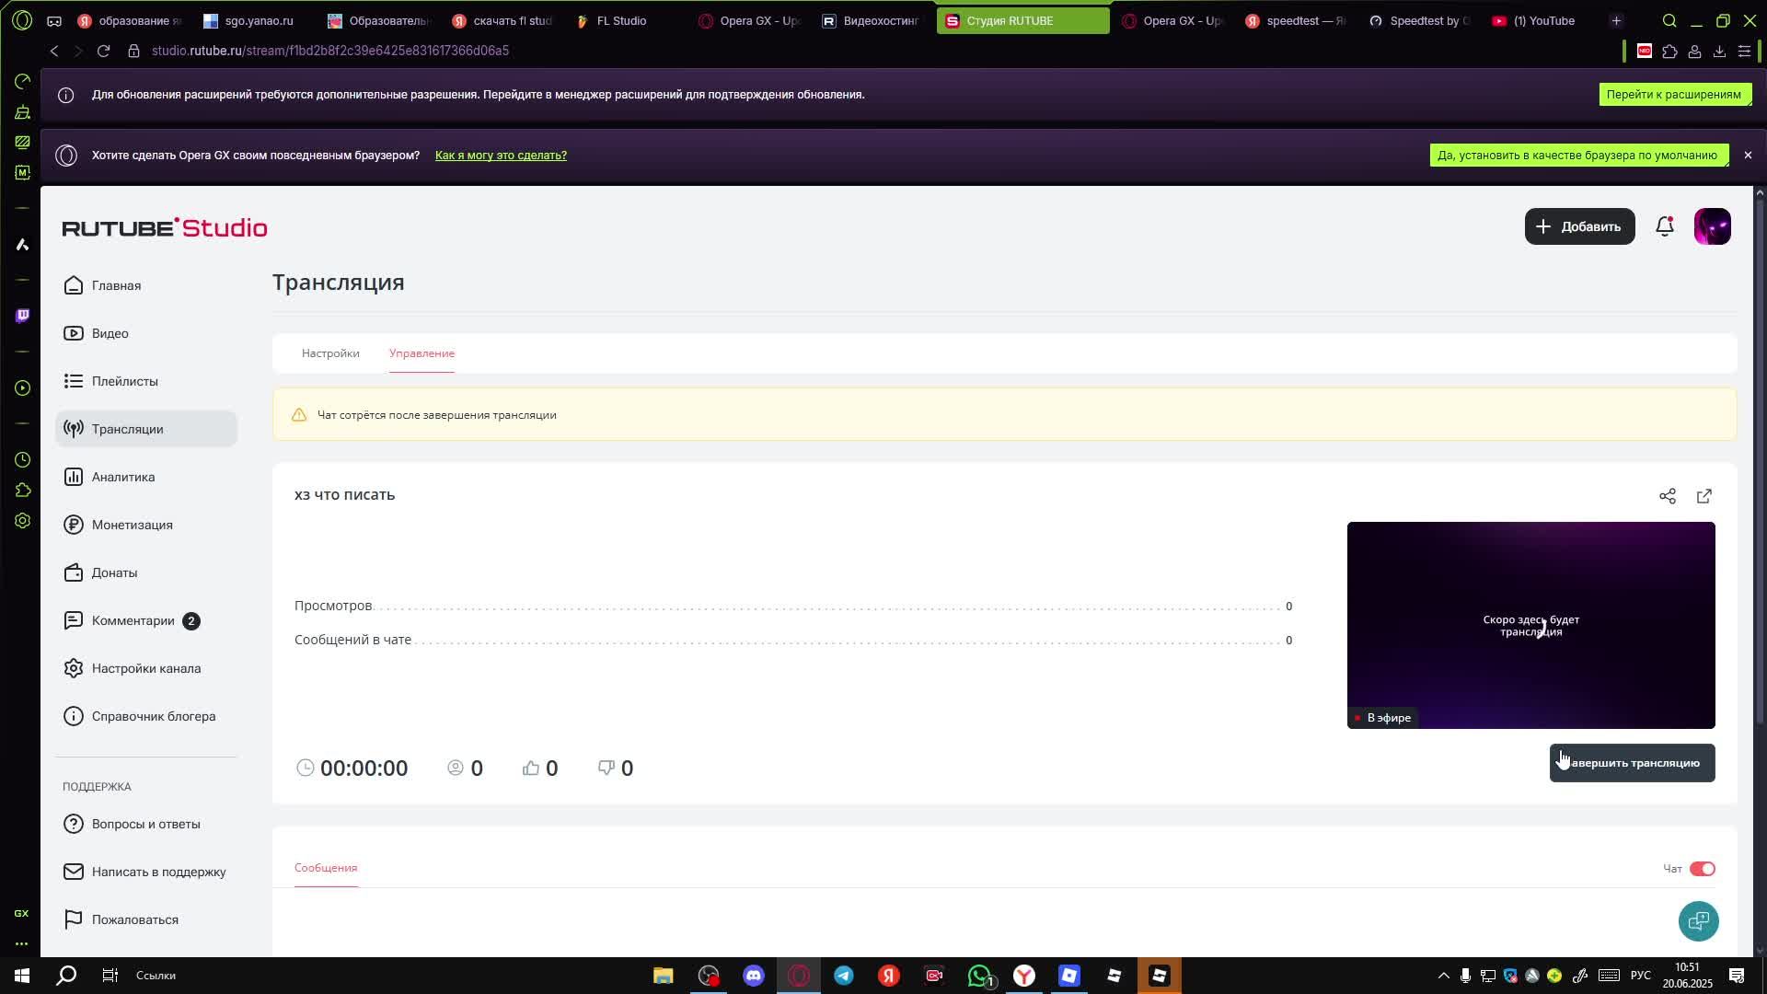Click the RUTUBE Studio logo
The height and width of the screenshot is (994, 1767).
point(165,227)
